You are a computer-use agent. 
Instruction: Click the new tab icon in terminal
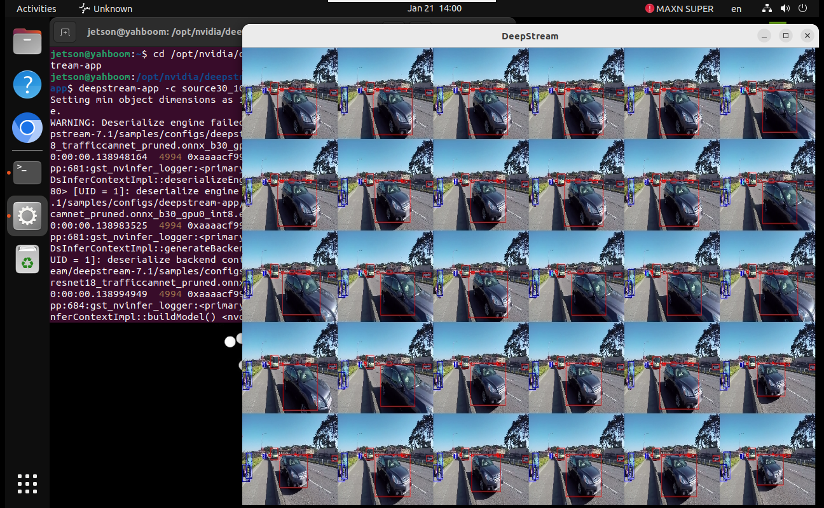coord(64,31)
